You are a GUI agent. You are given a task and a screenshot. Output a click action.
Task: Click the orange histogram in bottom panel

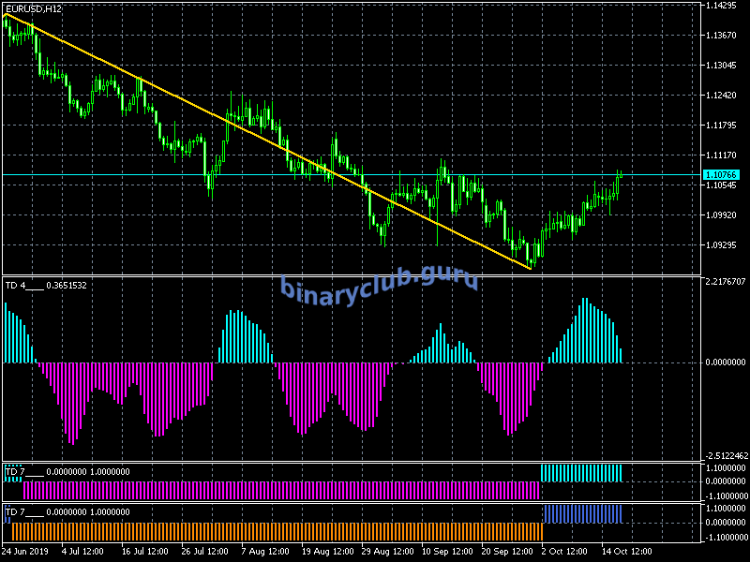pyautogui.click(x=272, y=531)
